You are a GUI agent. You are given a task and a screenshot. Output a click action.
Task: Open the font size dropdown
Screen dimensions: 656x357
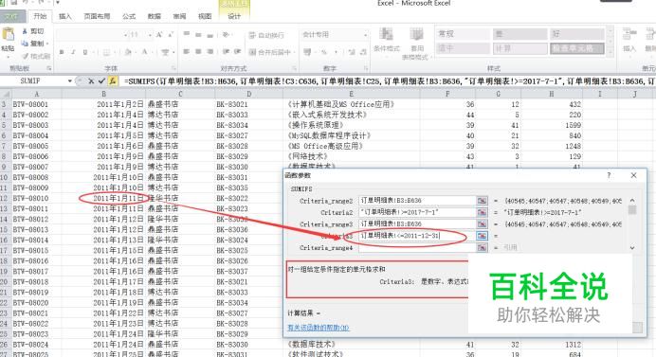[150, 35]
